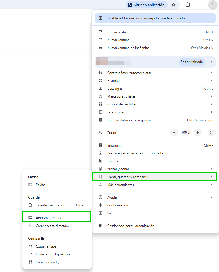Screen dimensions: 219x272
Task: Expand the Ayuda submenu arrow
Action: (211, 197)
